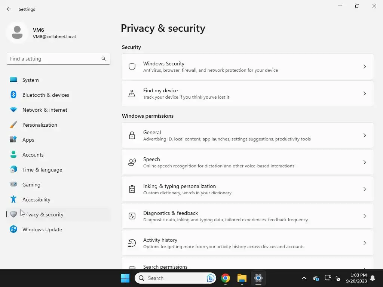This screenshot has height=287, width=383.
Task: Open Google Chrome from the taskbar
Action: (x=225, y=278)
